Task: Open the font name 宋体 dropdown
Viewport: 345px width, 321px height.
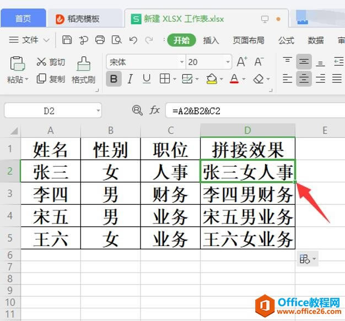Action: point(182,62)
